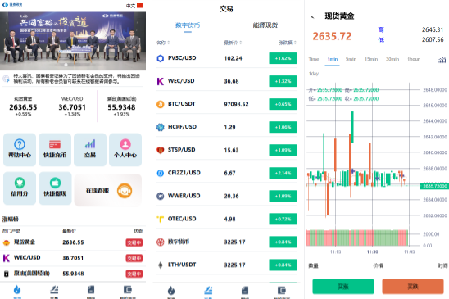Tap the +0.65% button on BTC/USDT row
This screenshot has height=299, width=449.
click(283, 104)
